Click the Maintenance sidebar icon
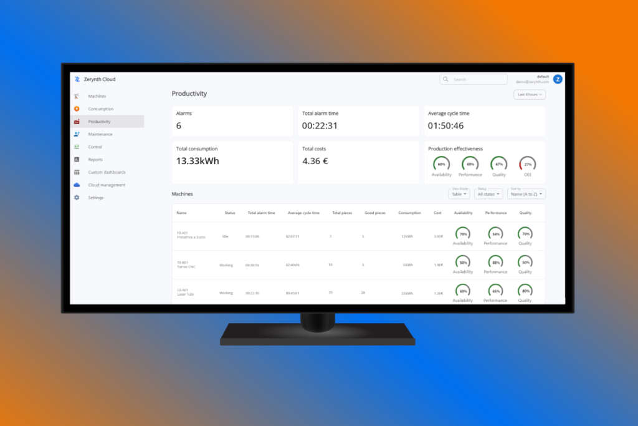 (77, 134)
